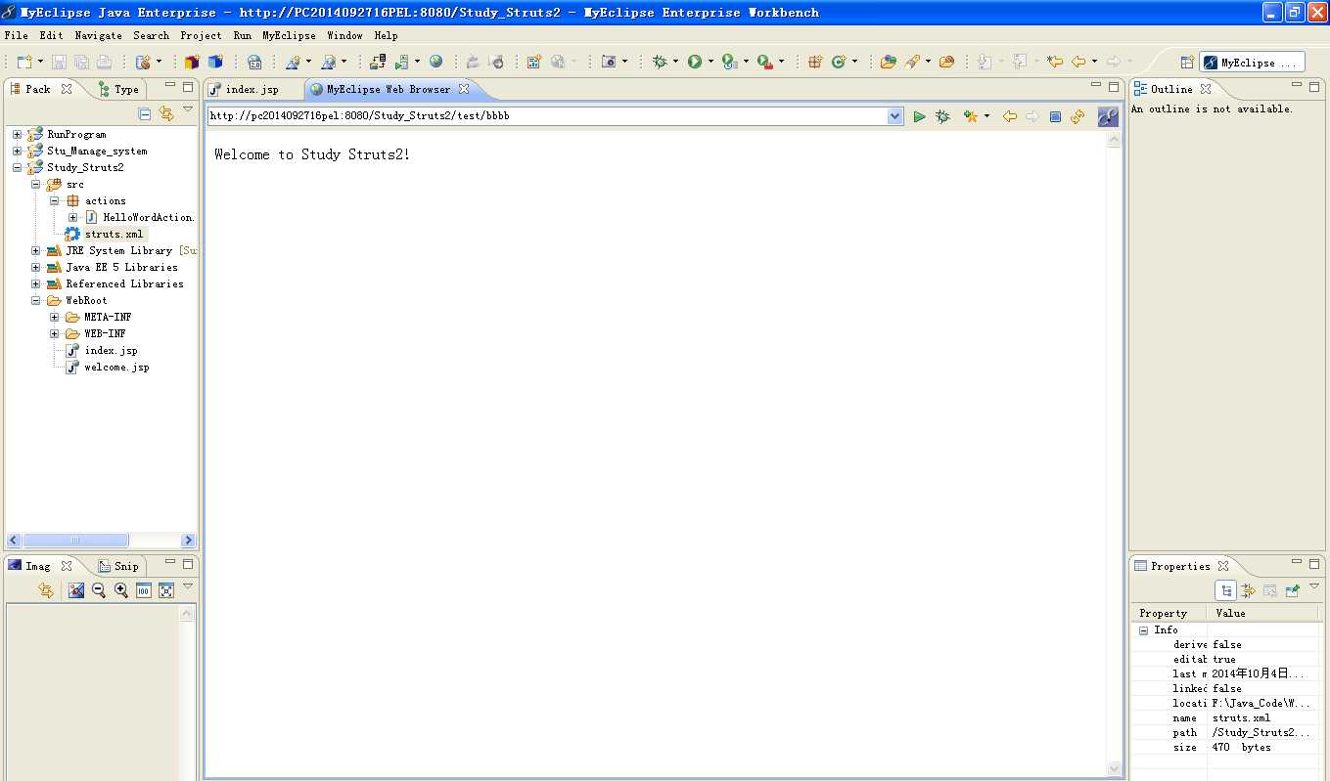Click the Save icon in main toolbar
This screenshot has width=1330, height=781.
pos(59,62)
